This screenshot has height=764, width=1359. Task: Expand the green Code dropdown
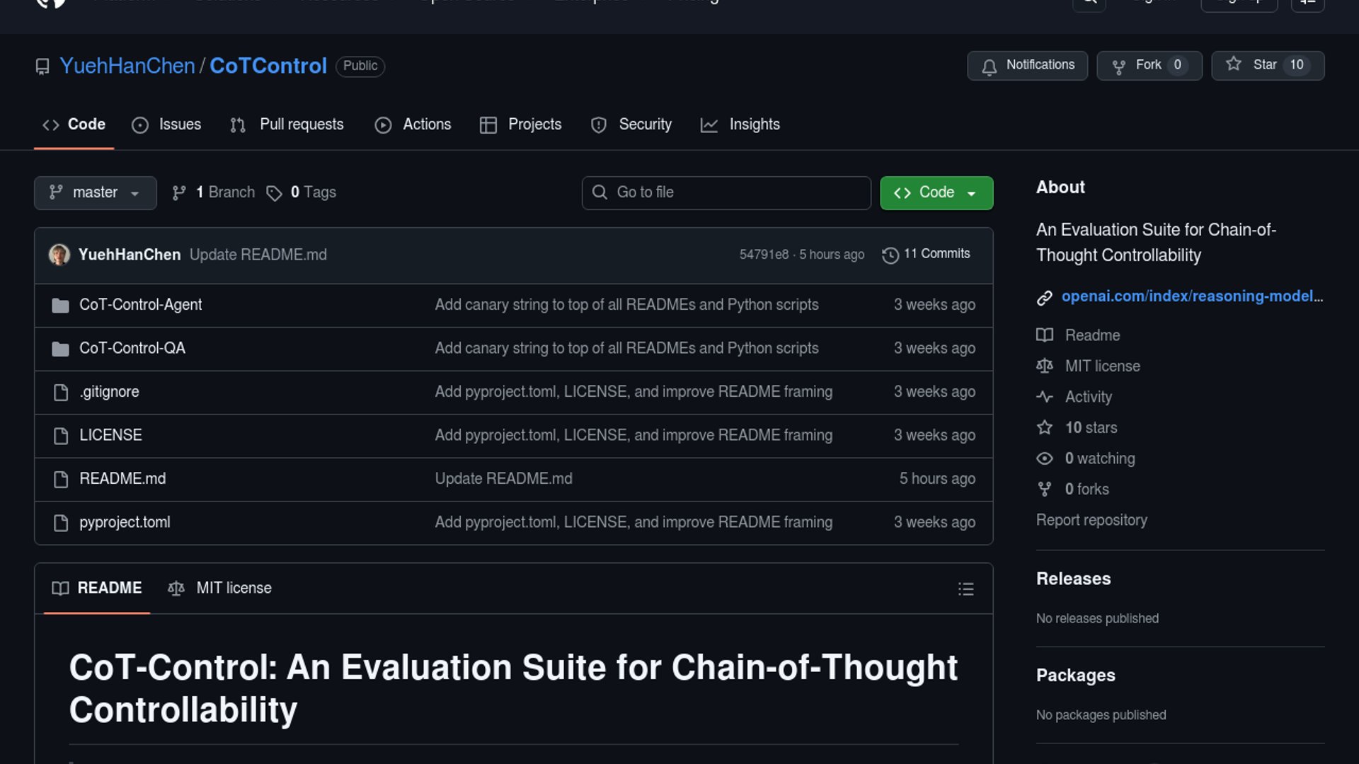tap(936, 192)
